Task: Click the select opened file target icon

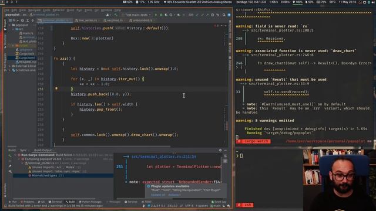Action: [22, 21]
